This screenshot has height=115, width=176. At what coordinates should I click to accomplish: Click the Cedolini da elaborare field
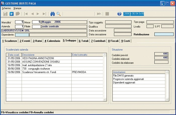(x=161, y=62)
